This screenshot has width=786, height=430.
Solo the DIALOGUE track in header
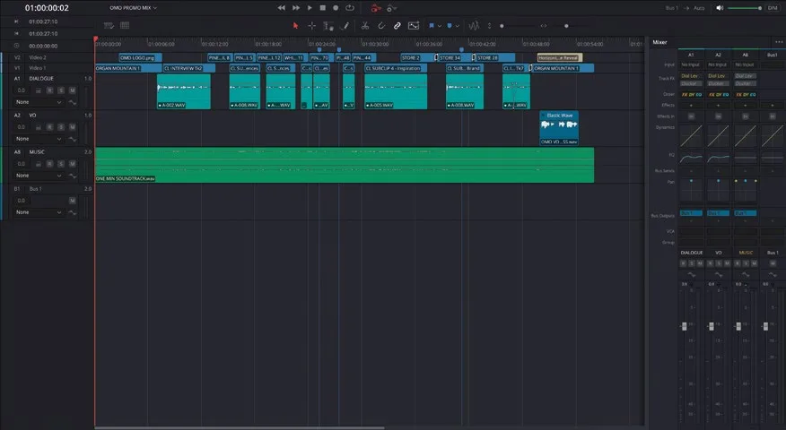[61, 90]
